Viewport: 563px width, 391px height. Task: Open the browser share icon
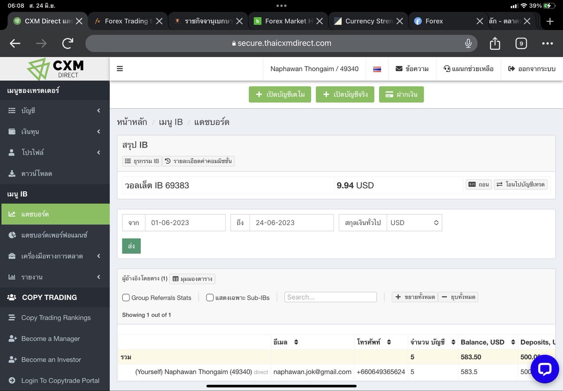[x=495, y=43]
